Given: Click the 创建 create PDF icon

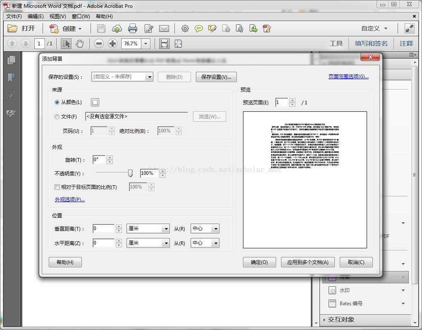Looking at the screenshot, I should click(54, 28).
